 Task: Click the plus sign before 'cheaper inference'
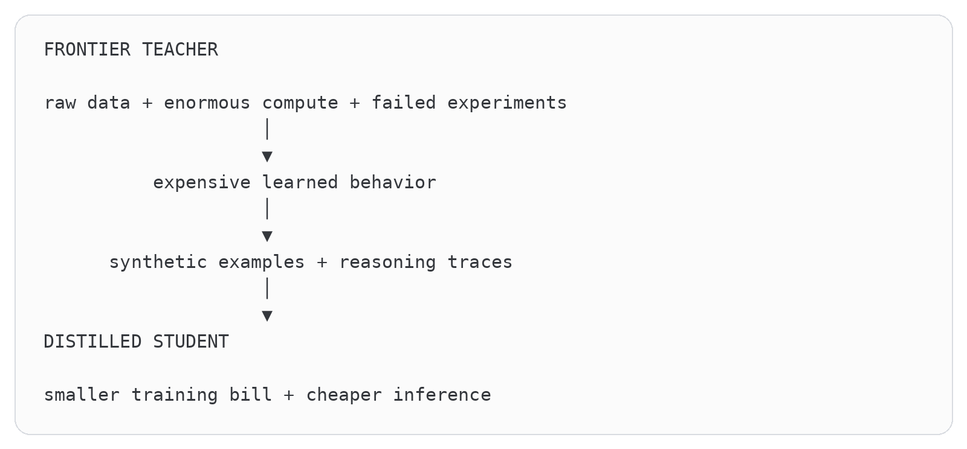[x=289, y=395]
